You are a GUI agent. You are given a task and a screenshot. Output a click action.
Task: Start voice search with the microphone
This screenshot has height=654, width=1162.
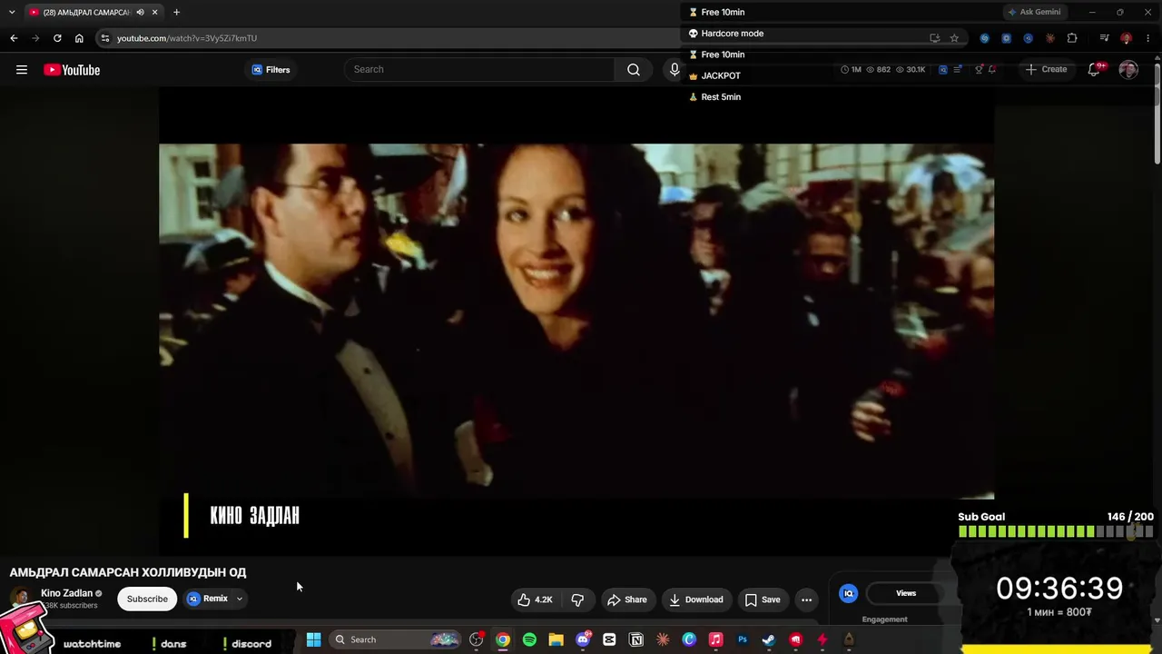(x=675, y=70)
